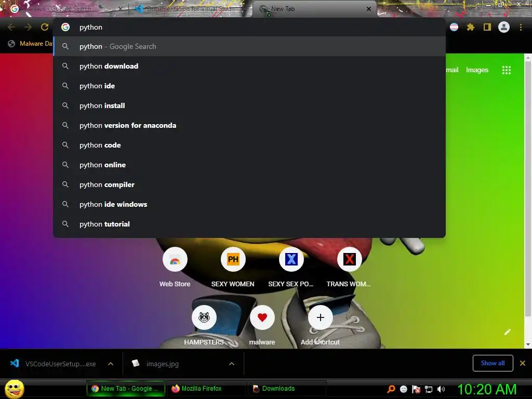Open the SEXY SEX PO... shortcut tile
This screenshot has height=399, width=532.
[291, 260]
